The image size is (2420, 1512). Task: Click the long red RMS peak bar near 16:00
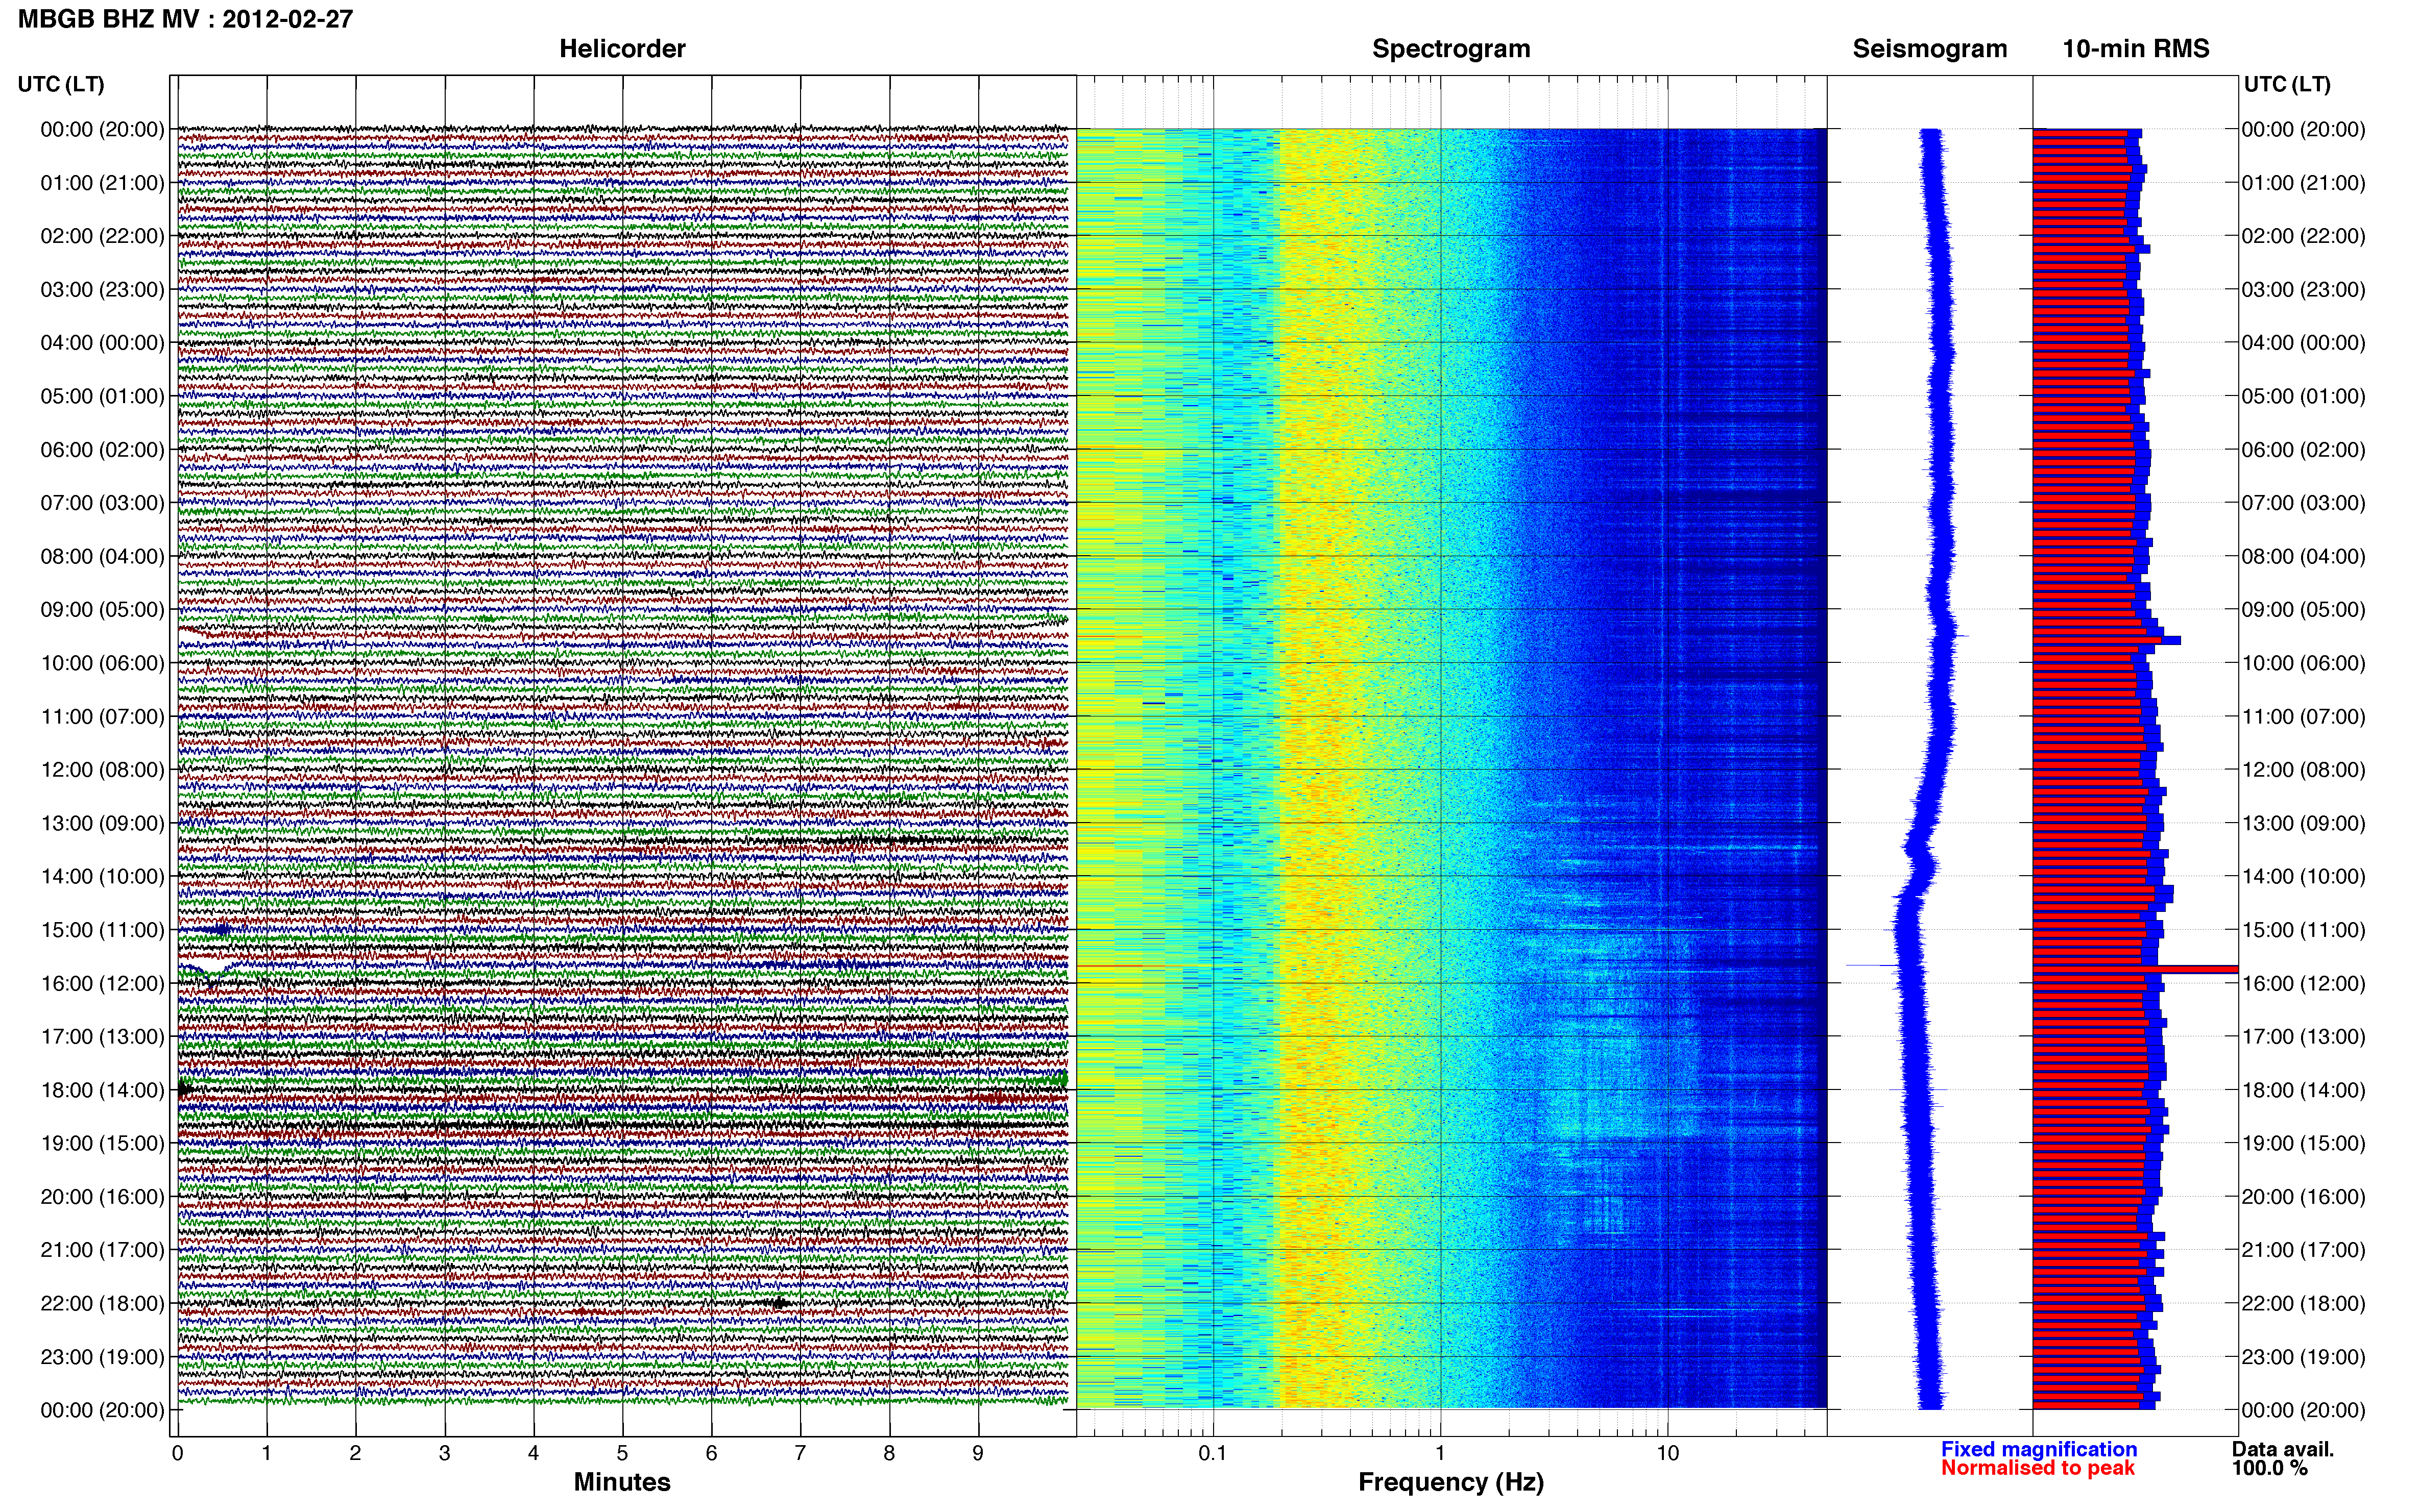click(2135, 969)
